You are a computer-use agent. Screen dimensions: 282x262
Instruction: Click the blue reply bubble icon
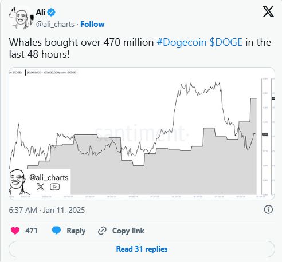coord(56,231)
